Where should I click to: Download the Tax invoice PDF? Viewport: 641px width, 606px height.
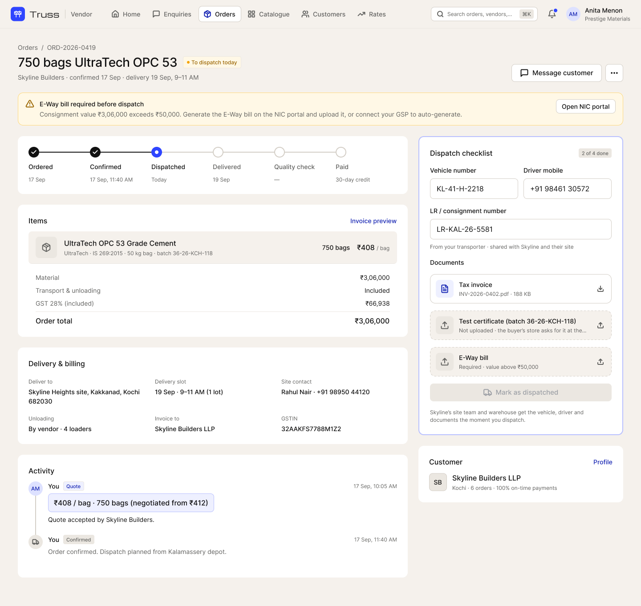(600, 289)
